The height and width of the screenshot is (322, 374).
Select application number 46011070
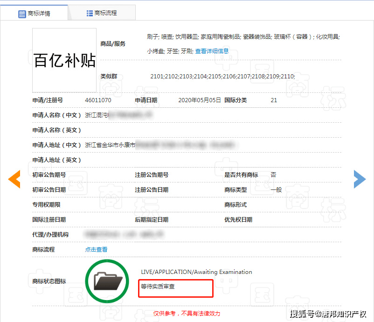click(x=98, y=100)
